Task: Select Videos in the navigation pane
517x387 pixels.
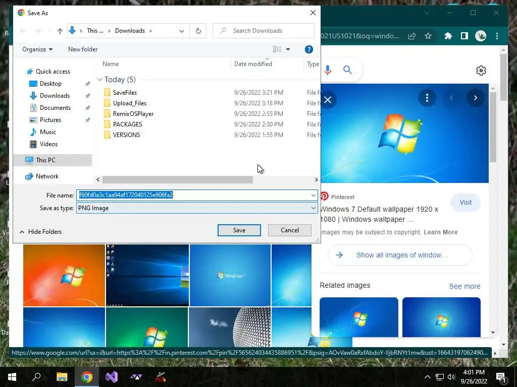Action: tap(48, 144)
